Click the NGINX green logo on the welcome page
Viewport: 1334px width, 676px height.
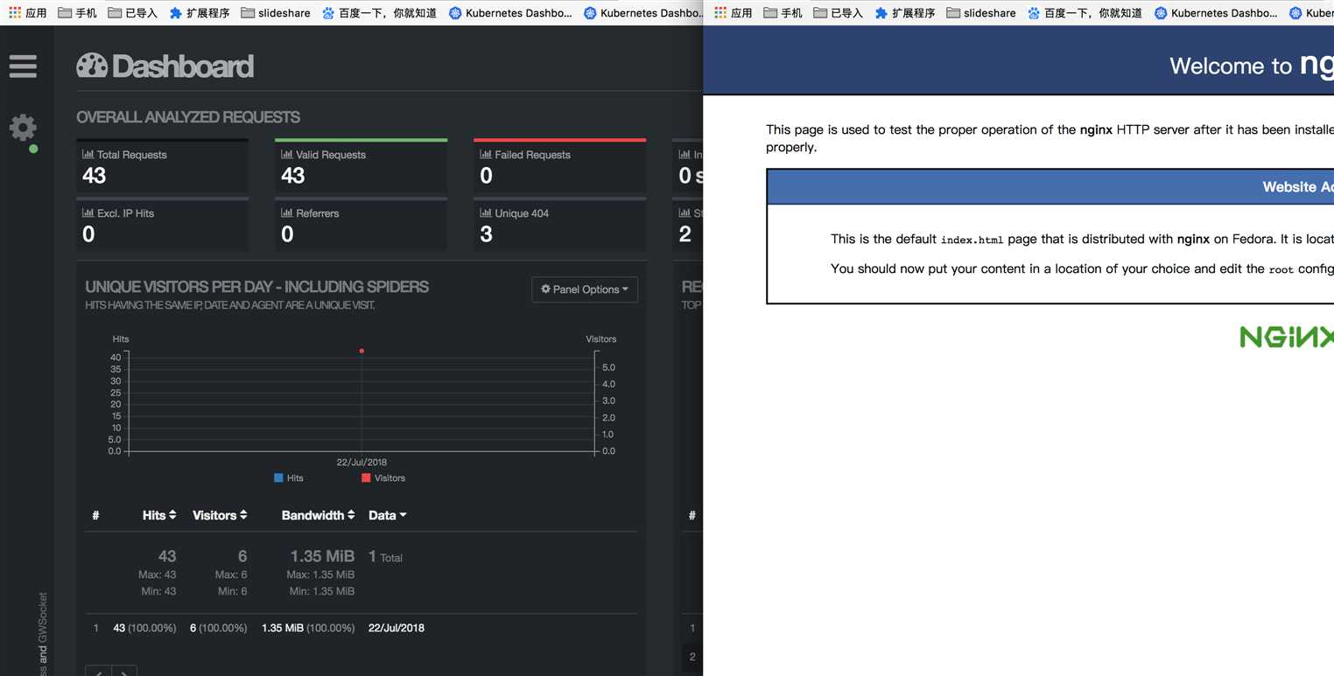pos(1286,337)
